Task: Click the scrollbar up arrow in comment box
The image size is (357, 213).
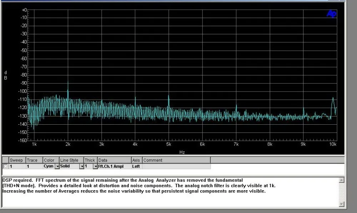Action: click(341, 180)
